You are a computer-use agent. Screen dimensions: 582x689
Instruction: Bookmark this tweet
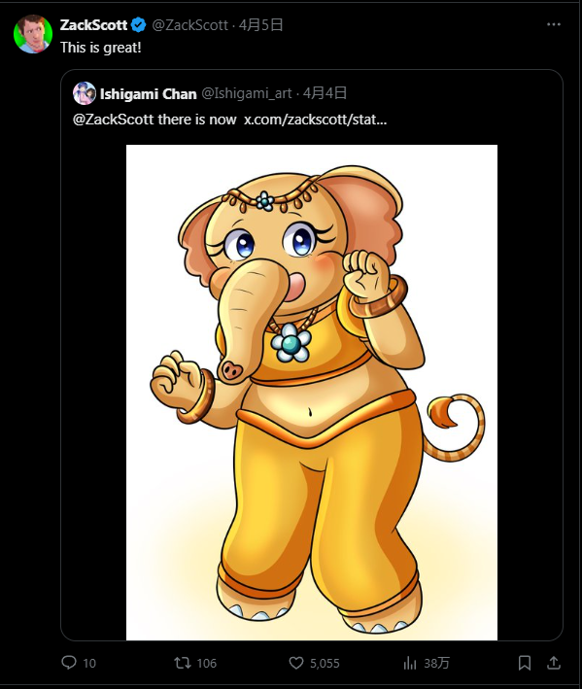pos(525,663)
